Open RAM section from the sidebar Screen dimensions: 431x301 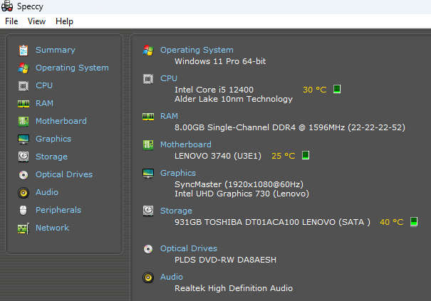coord(44,103)
